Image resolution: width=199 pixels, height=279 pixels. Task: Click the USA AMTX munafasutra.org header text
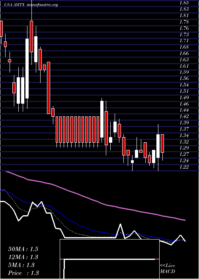click(x=31, y=5)
